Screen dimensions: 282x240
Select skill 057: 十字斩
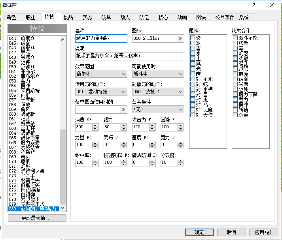point(34,100)
